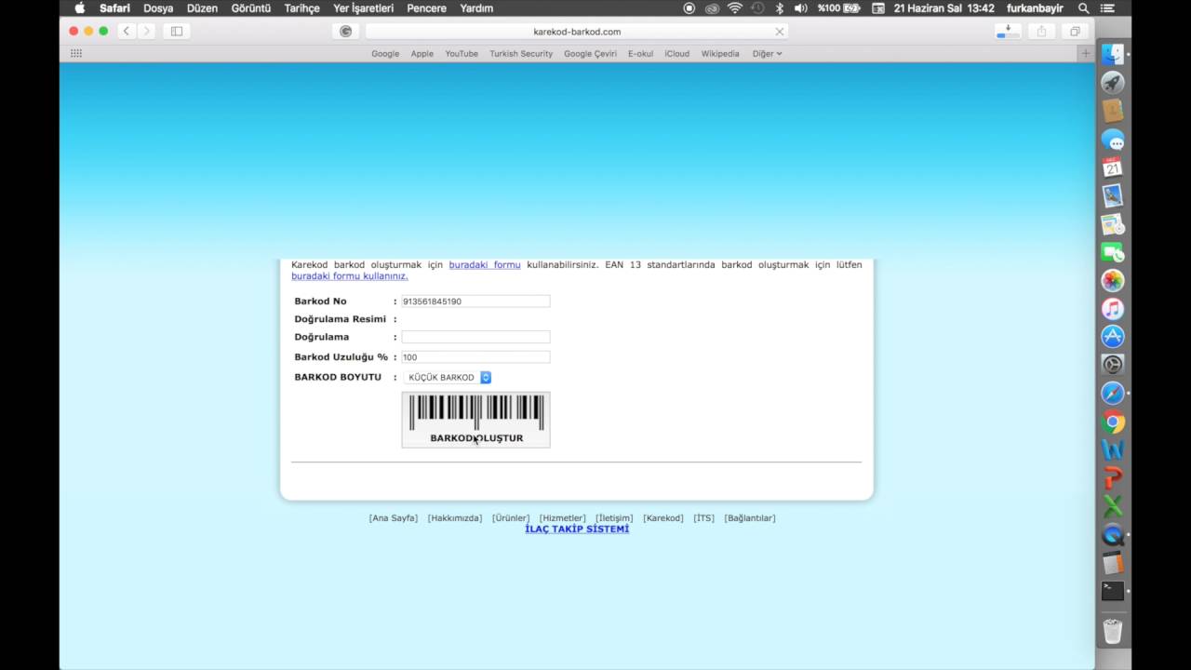Open Finder from the dock
1191x670 pixels.
click(1113, 54)
